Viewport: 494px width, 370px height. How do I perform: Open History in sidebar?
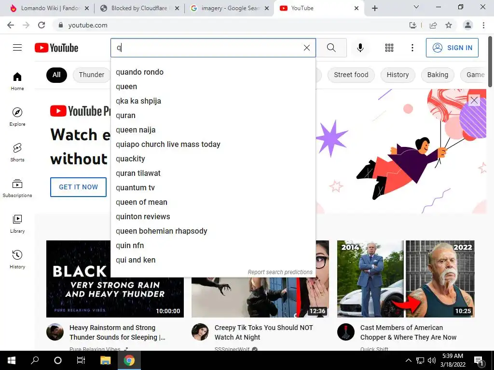pos(17,260)
